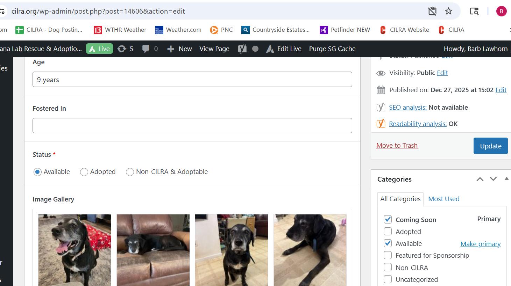Check the Adopted category checkbox

(x=388, y=231)
